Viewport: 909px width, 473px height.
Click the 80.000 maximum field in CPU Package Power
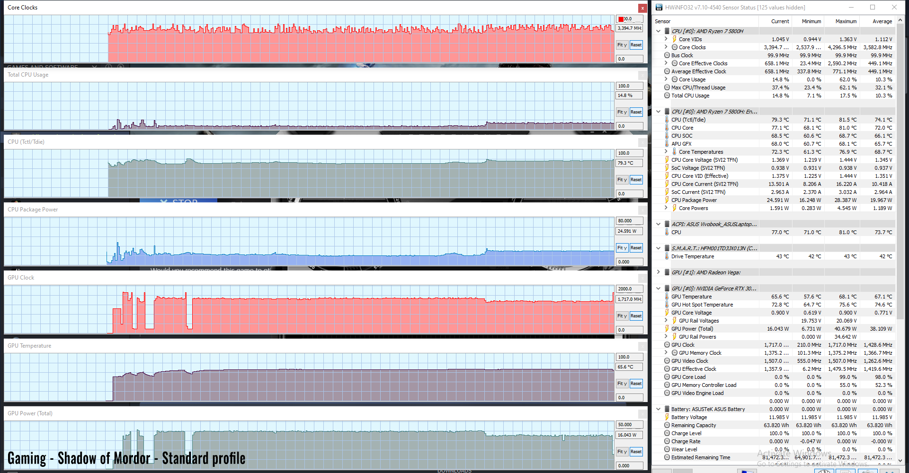tap(629, 221)
